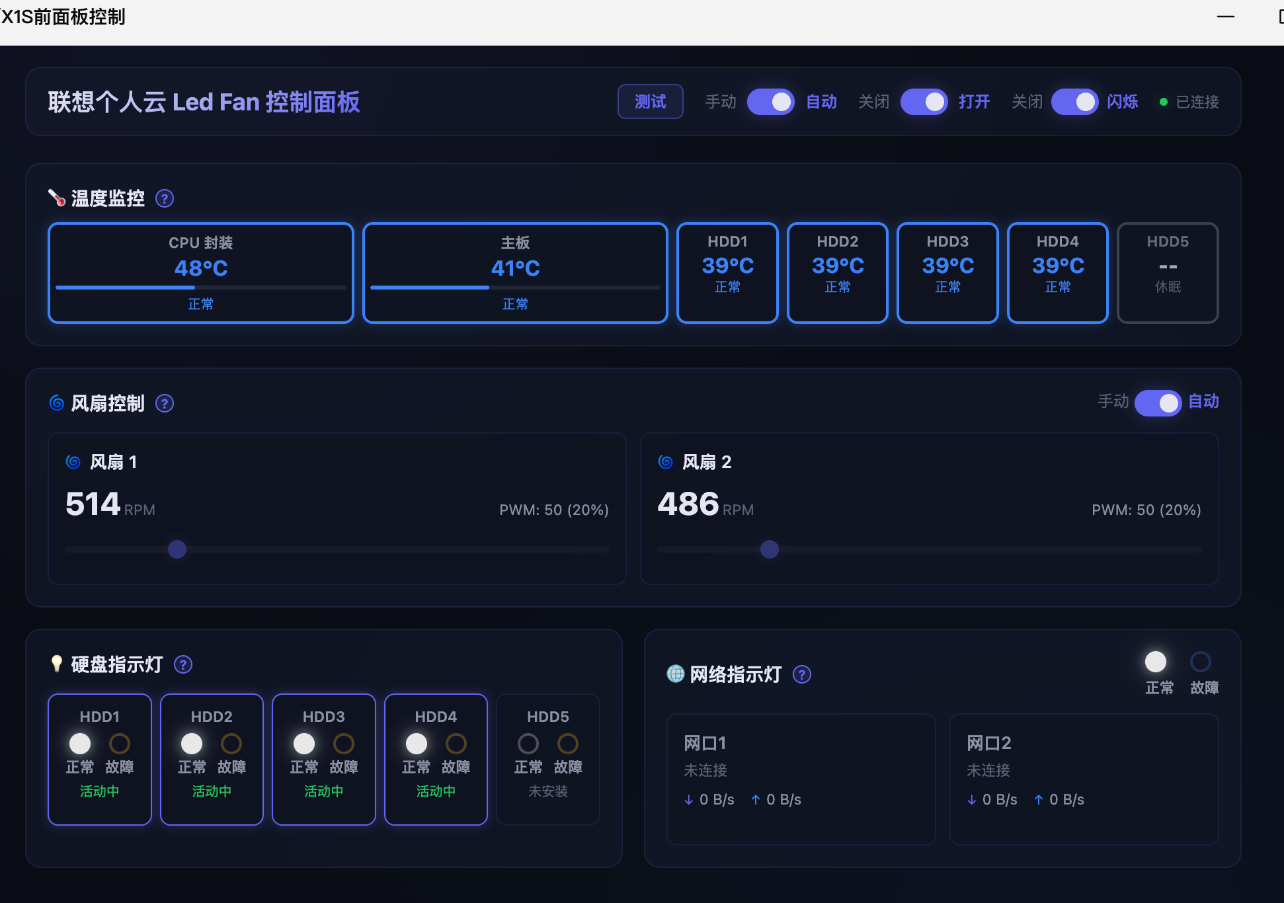Toggle the 手动/自动 switch in header
Image resolution: width=1284 pixels, height=903 pixels.
770,102
